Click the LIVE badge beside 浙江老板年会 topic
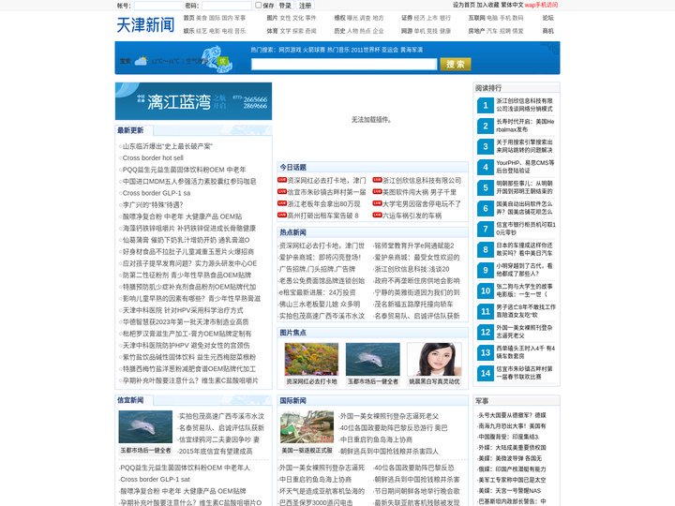Viewport: 675px width, 506px height. 282,203
